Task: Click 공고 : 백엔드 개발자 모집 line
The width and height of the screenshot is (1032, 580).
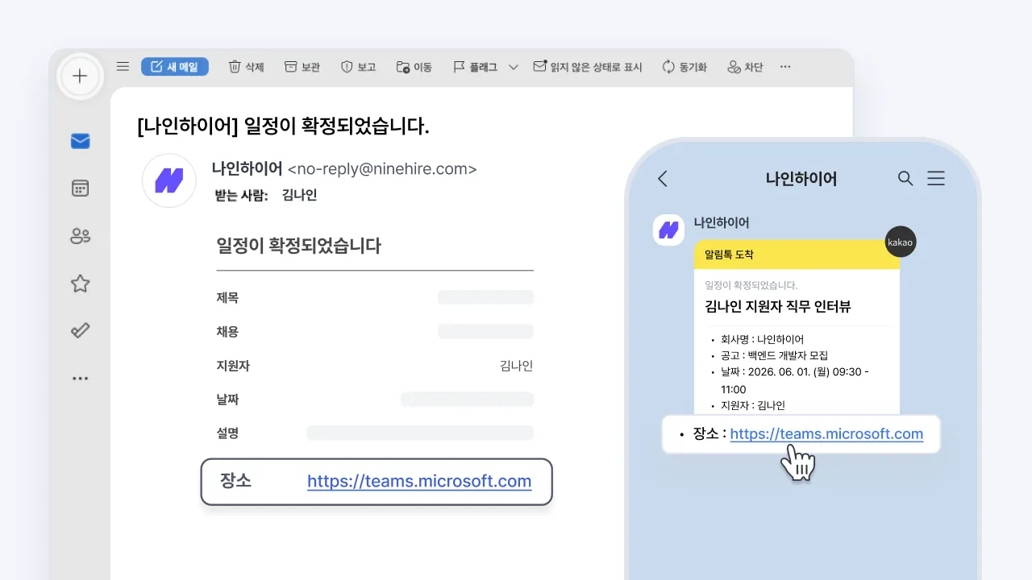Action: point(775,355)
